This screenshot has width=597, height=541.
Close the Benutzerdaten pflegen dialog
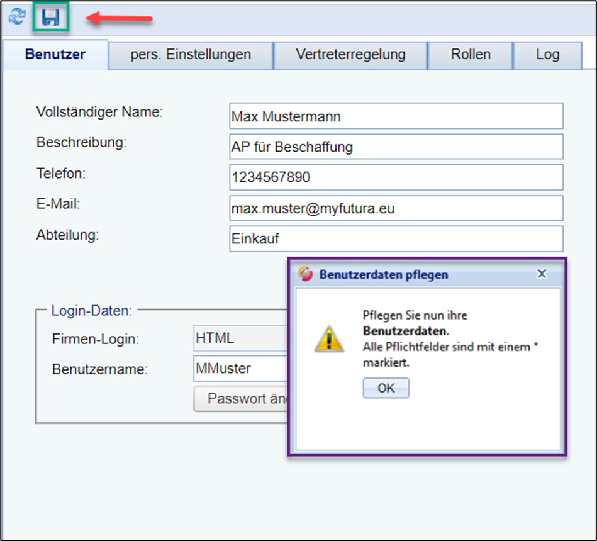[x=541, y=274]
